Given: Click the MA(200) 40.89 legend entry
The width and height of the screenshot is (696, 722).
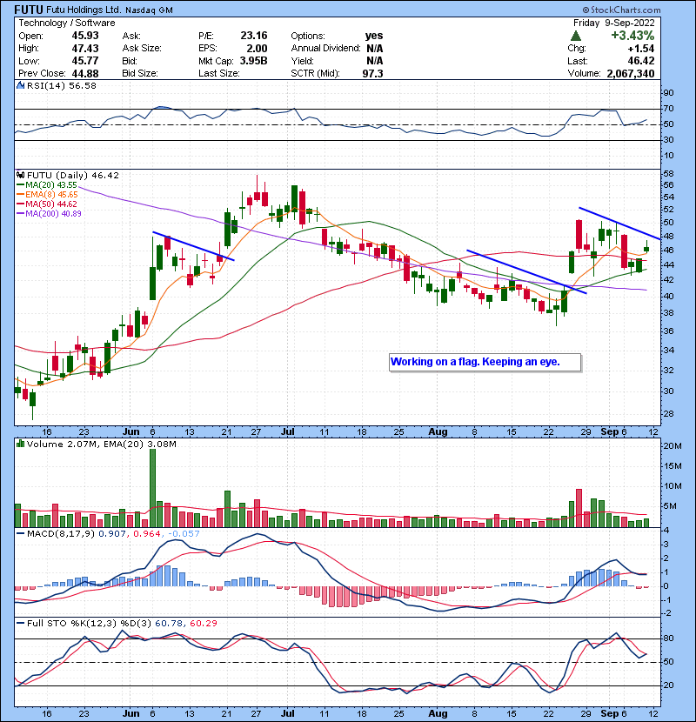Looking at the screenshot, I should [x=49, y=214].
